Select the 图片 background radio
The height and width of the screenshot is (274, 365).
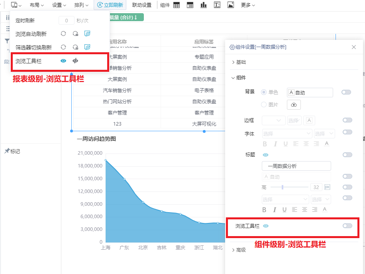coord(264,104)
